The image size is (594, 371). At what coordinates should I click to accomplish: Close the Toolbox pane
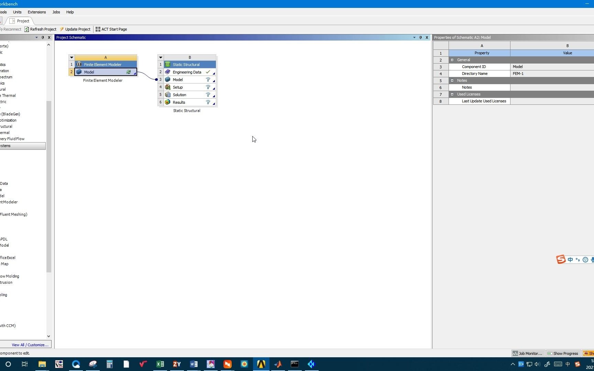point(49,37)
